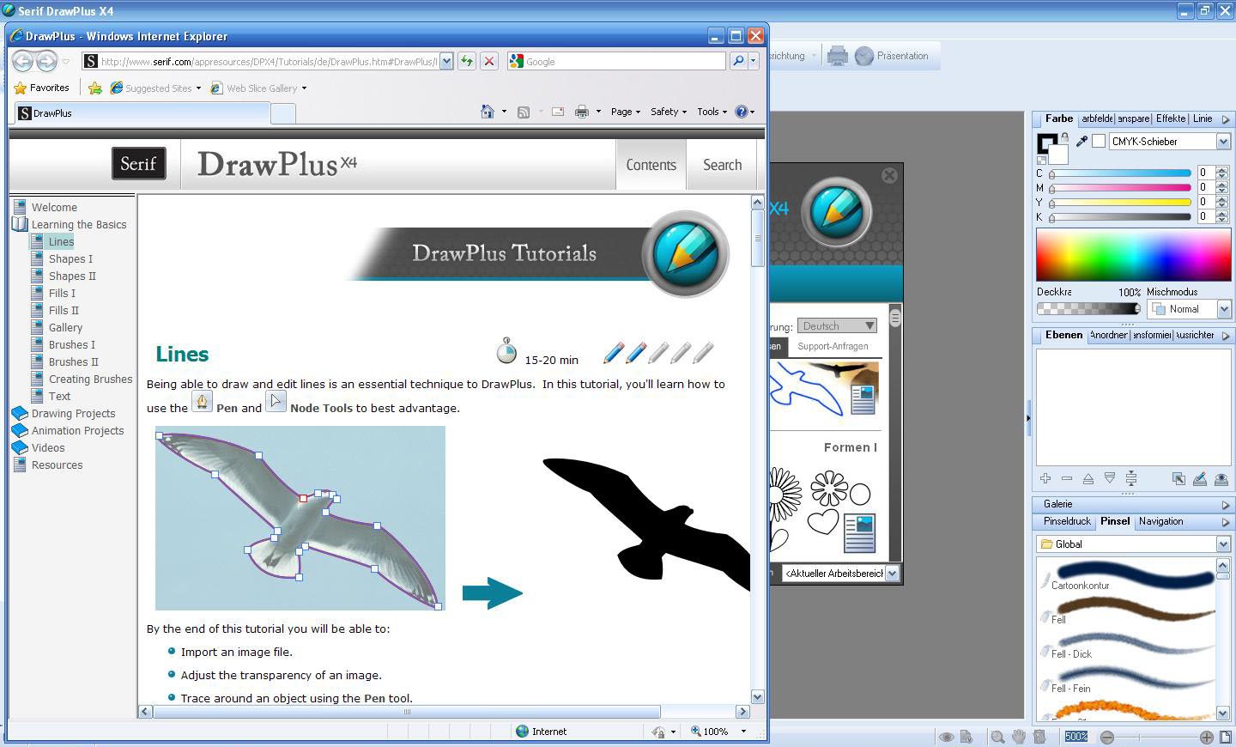1236x747 pixels.
Task: Click the printer icon in DrawPlus toolbar
Action: pos(838,56)
